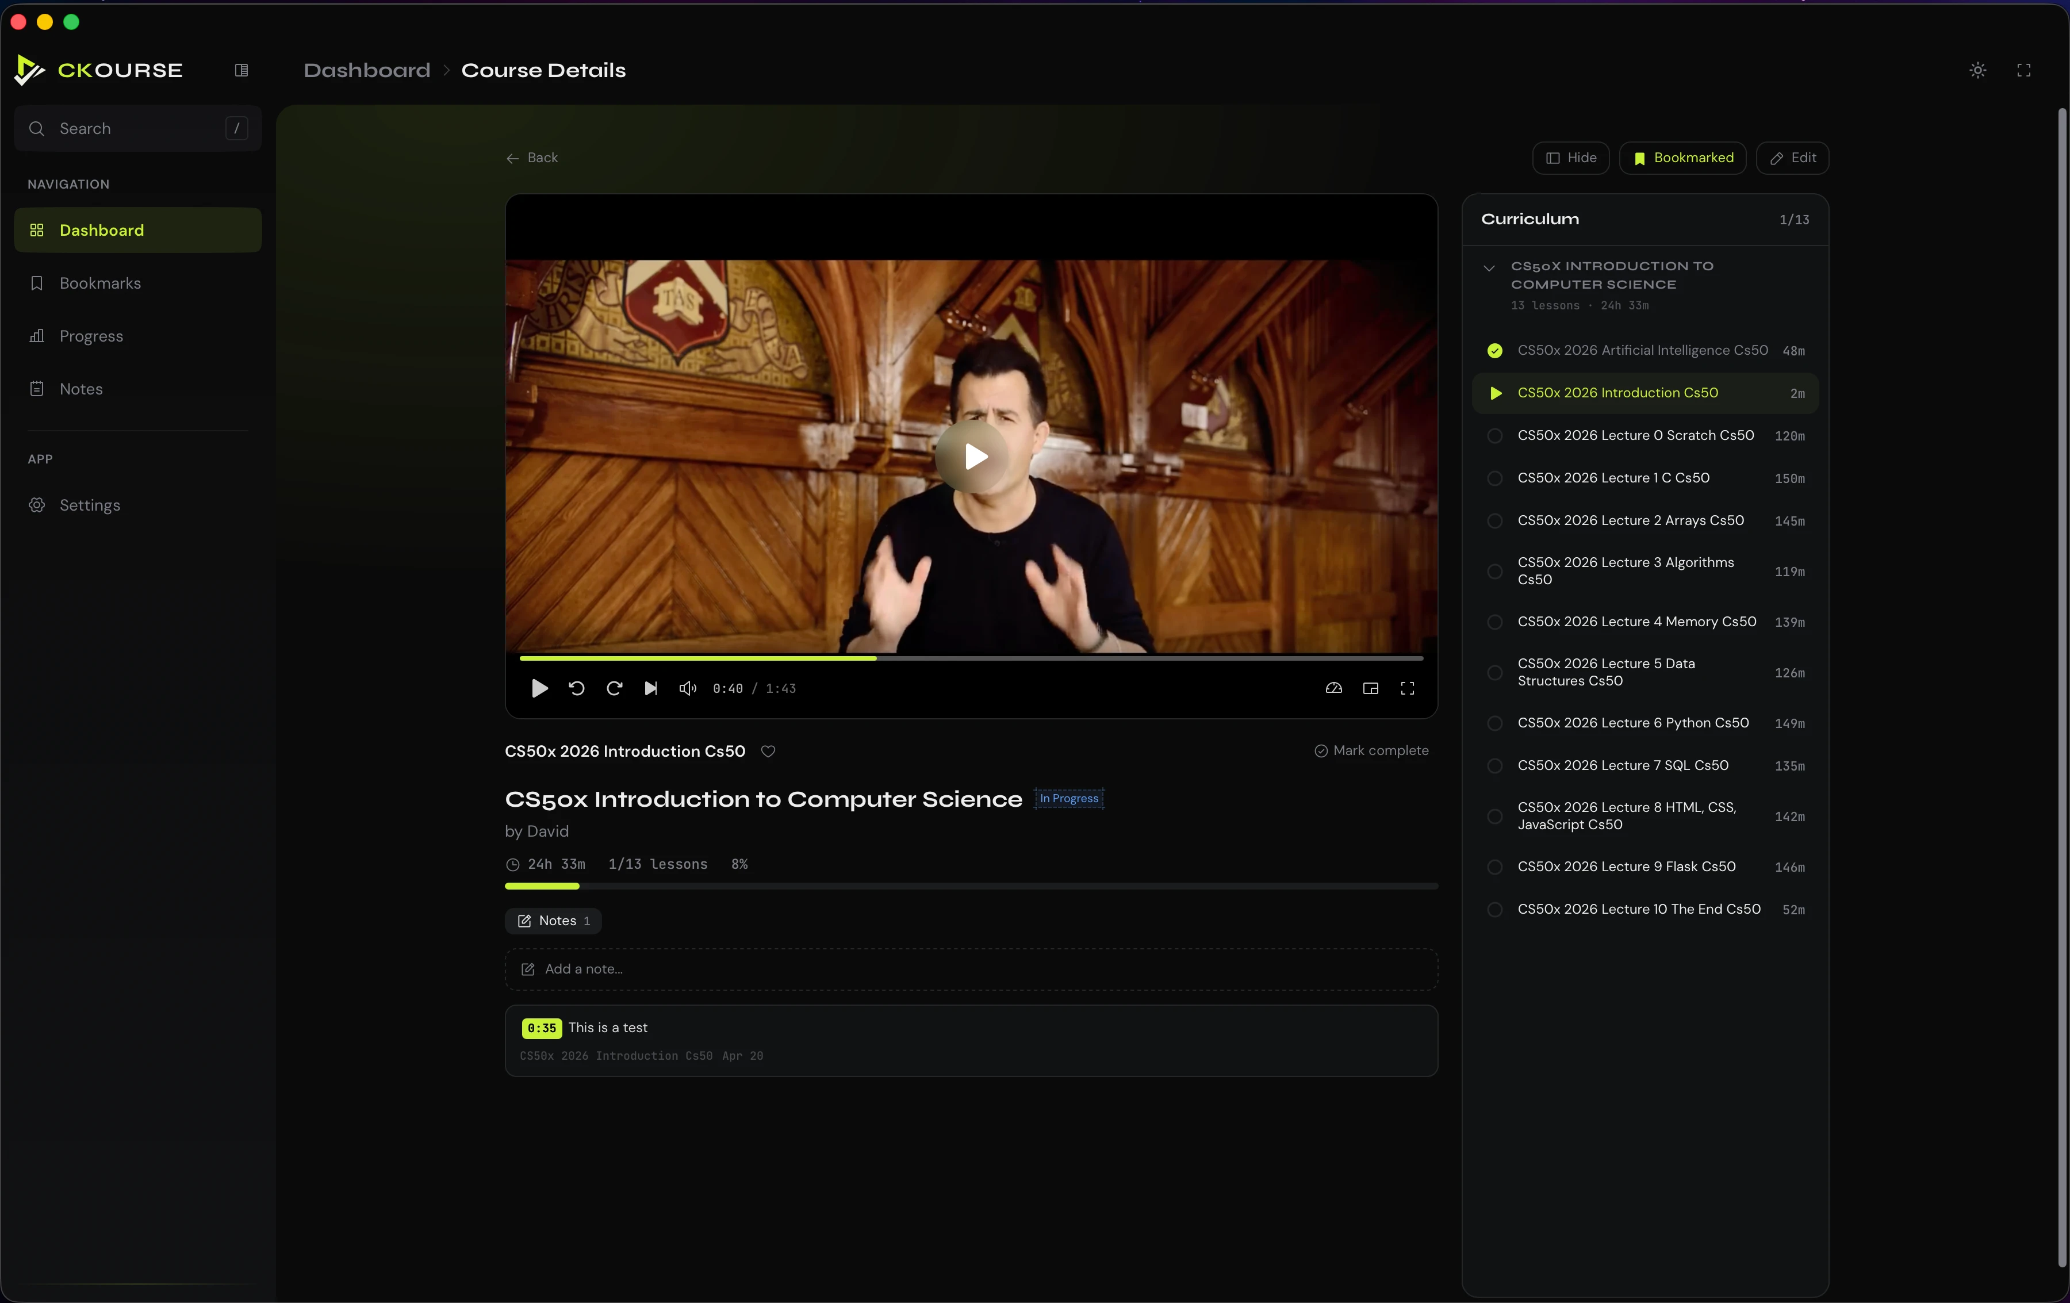Toggle light theme with sun icon
Image resolution: width=2070 pixels, height=1303 pixels.
tap(1978, 71)
